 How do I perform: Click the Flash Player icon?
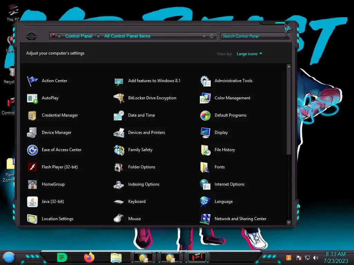(32, 167)
